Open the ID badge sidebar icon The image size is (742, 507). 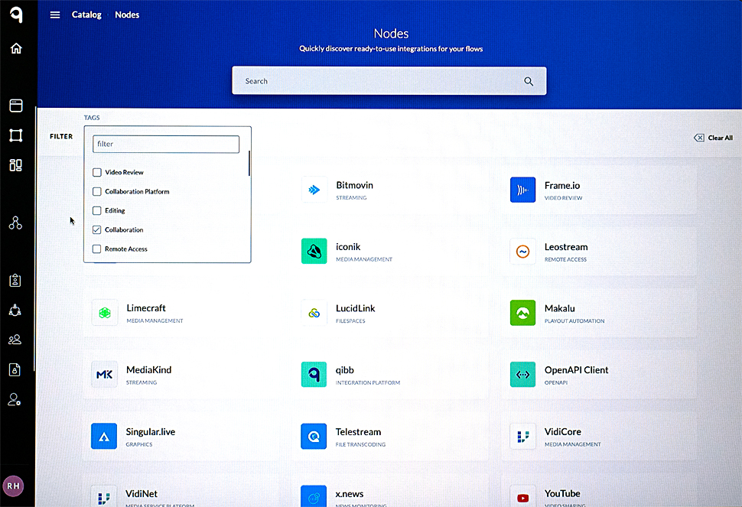pos(15,281)
